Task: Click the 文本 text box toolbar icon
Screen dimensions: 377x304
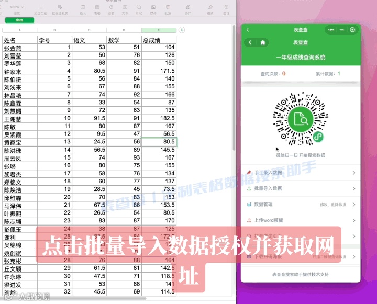Action: [x=125, y=7]
